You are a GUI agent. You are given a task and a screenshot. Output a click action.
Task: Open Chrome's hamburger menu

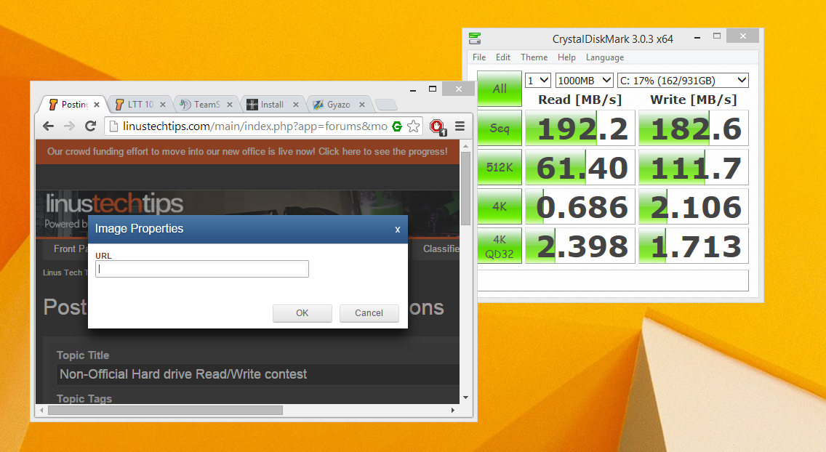tap(460, 126)
